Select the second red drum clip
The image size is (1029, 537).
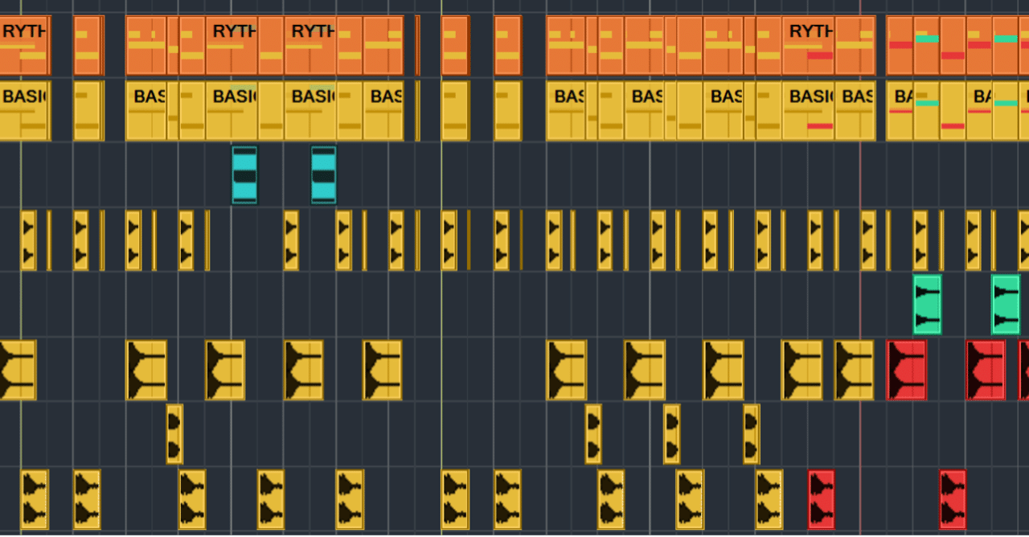click(986, 370)
